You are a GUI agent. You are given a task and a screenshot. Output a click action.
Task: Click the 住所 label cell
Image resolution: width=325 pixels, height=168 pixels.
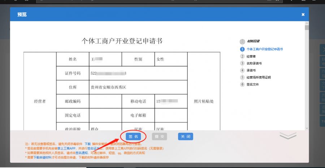coord(73,87)
